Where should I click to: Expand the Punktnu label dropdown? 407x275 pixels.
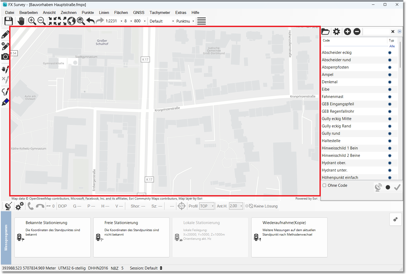pos(193,21)
